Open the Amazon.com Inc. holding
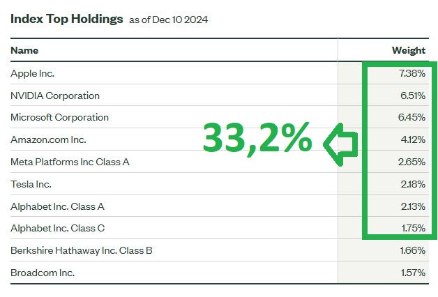The width and height of the screenshot is (438, 297). [48, 139]
